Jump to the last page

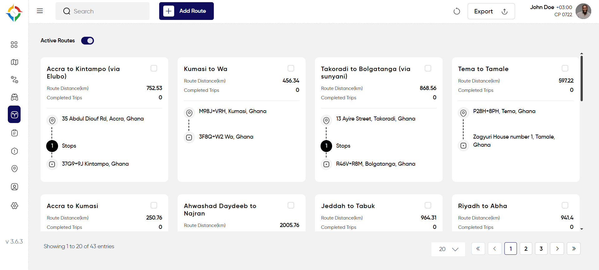click(574, 249)
